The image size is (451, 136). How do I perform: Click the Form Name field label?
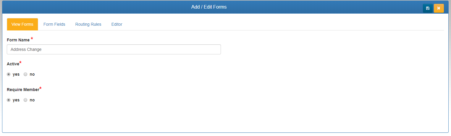[18, 40]
